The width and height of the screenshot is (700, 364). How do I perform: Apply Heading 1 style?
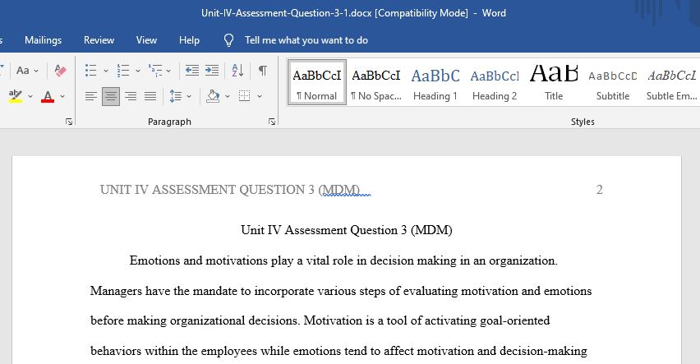pyautogui.click(x=435, y=83)
